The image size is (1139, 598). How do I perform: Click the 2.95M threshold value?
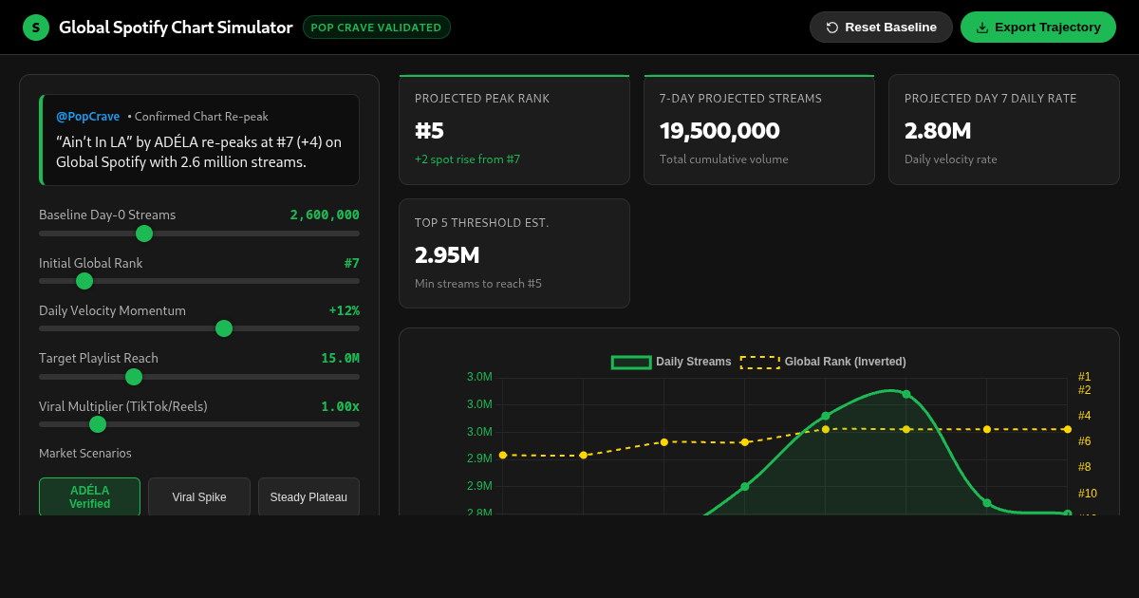click(447, 255)
